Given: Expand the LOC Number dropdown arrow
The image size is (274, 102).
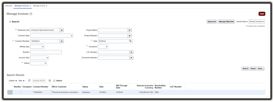Looking at the screenshot, I should pos(131,52).
